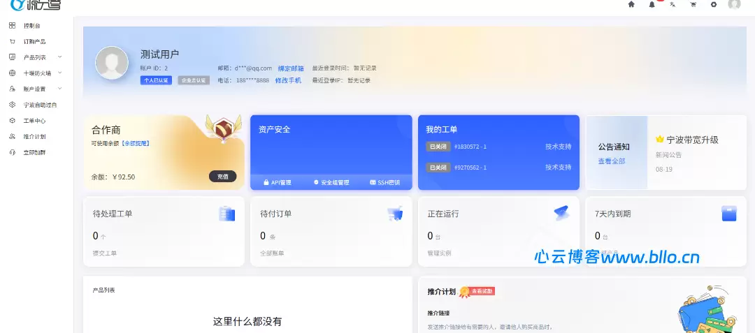Image resolution: width=755 pixels, height=333 pixels.
Task: Click the cart icon on 待付订单 card
Action: 395,214
